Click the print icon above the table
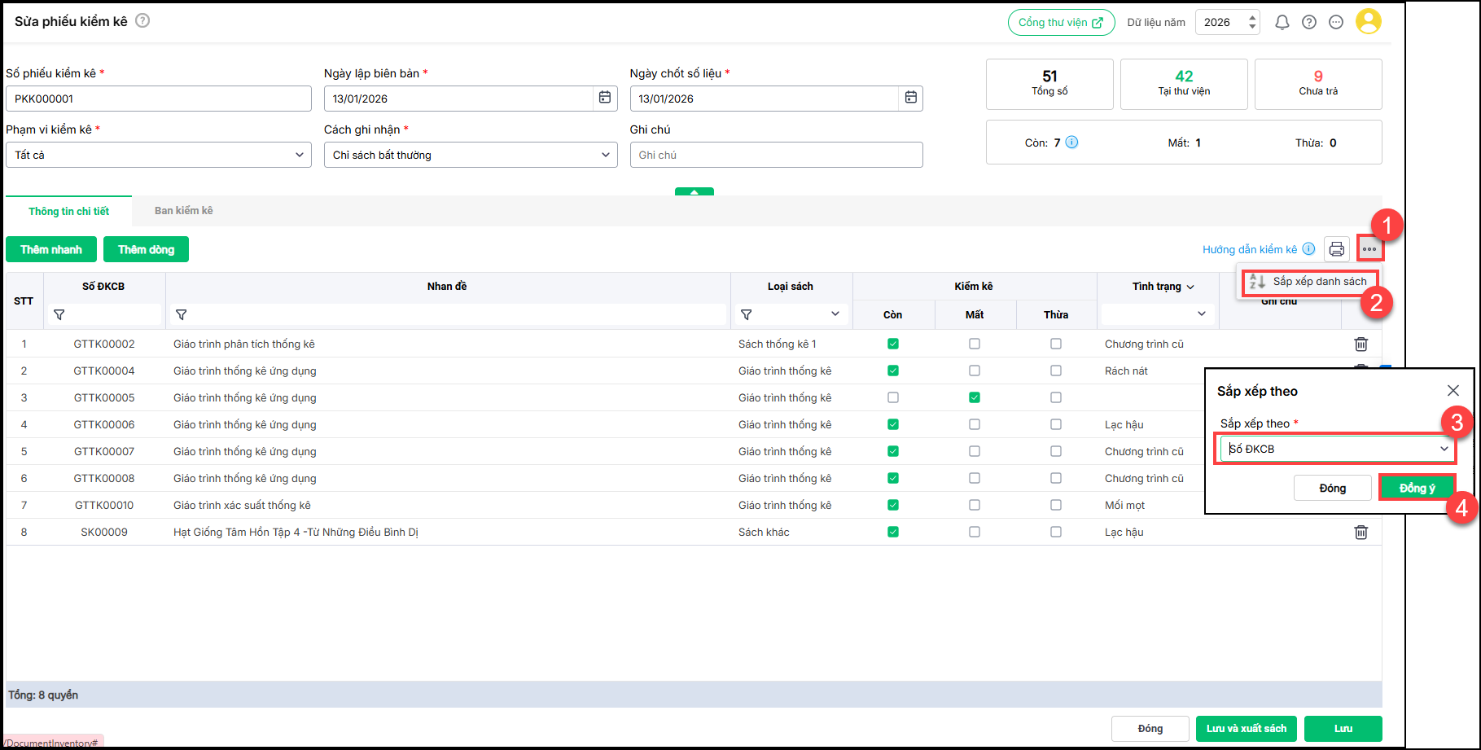The image size is (1481, 750). coord(1336,249)
